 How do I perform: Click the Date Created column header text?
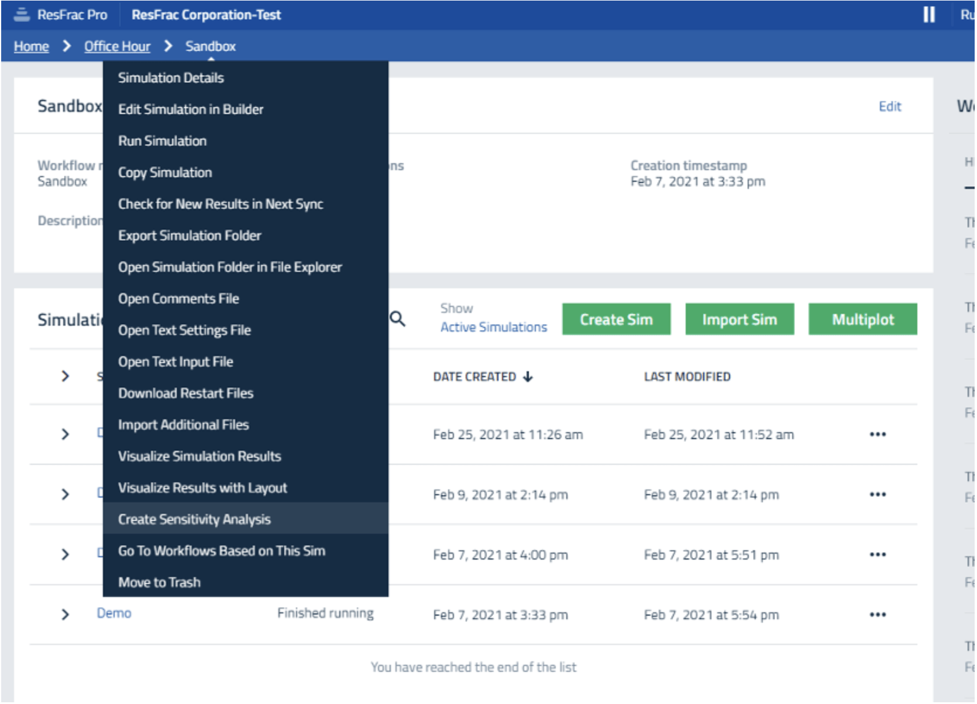point(474,377)
